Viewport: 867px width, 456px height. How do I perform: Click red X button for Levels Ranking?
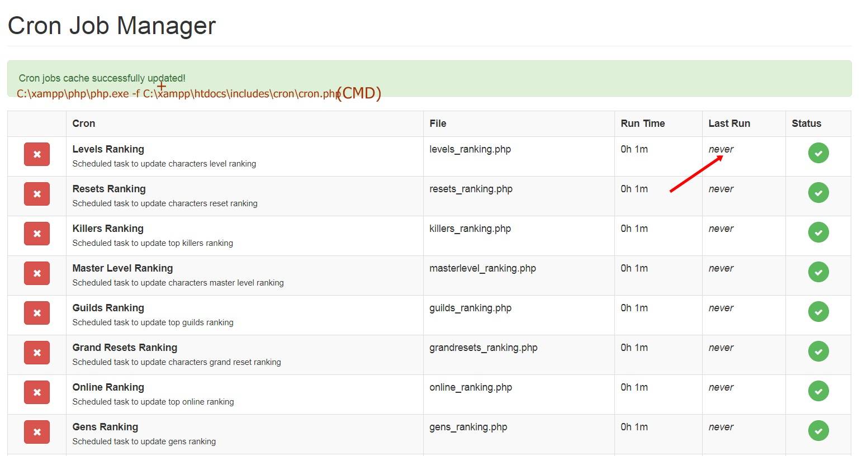tap(37, 154)
